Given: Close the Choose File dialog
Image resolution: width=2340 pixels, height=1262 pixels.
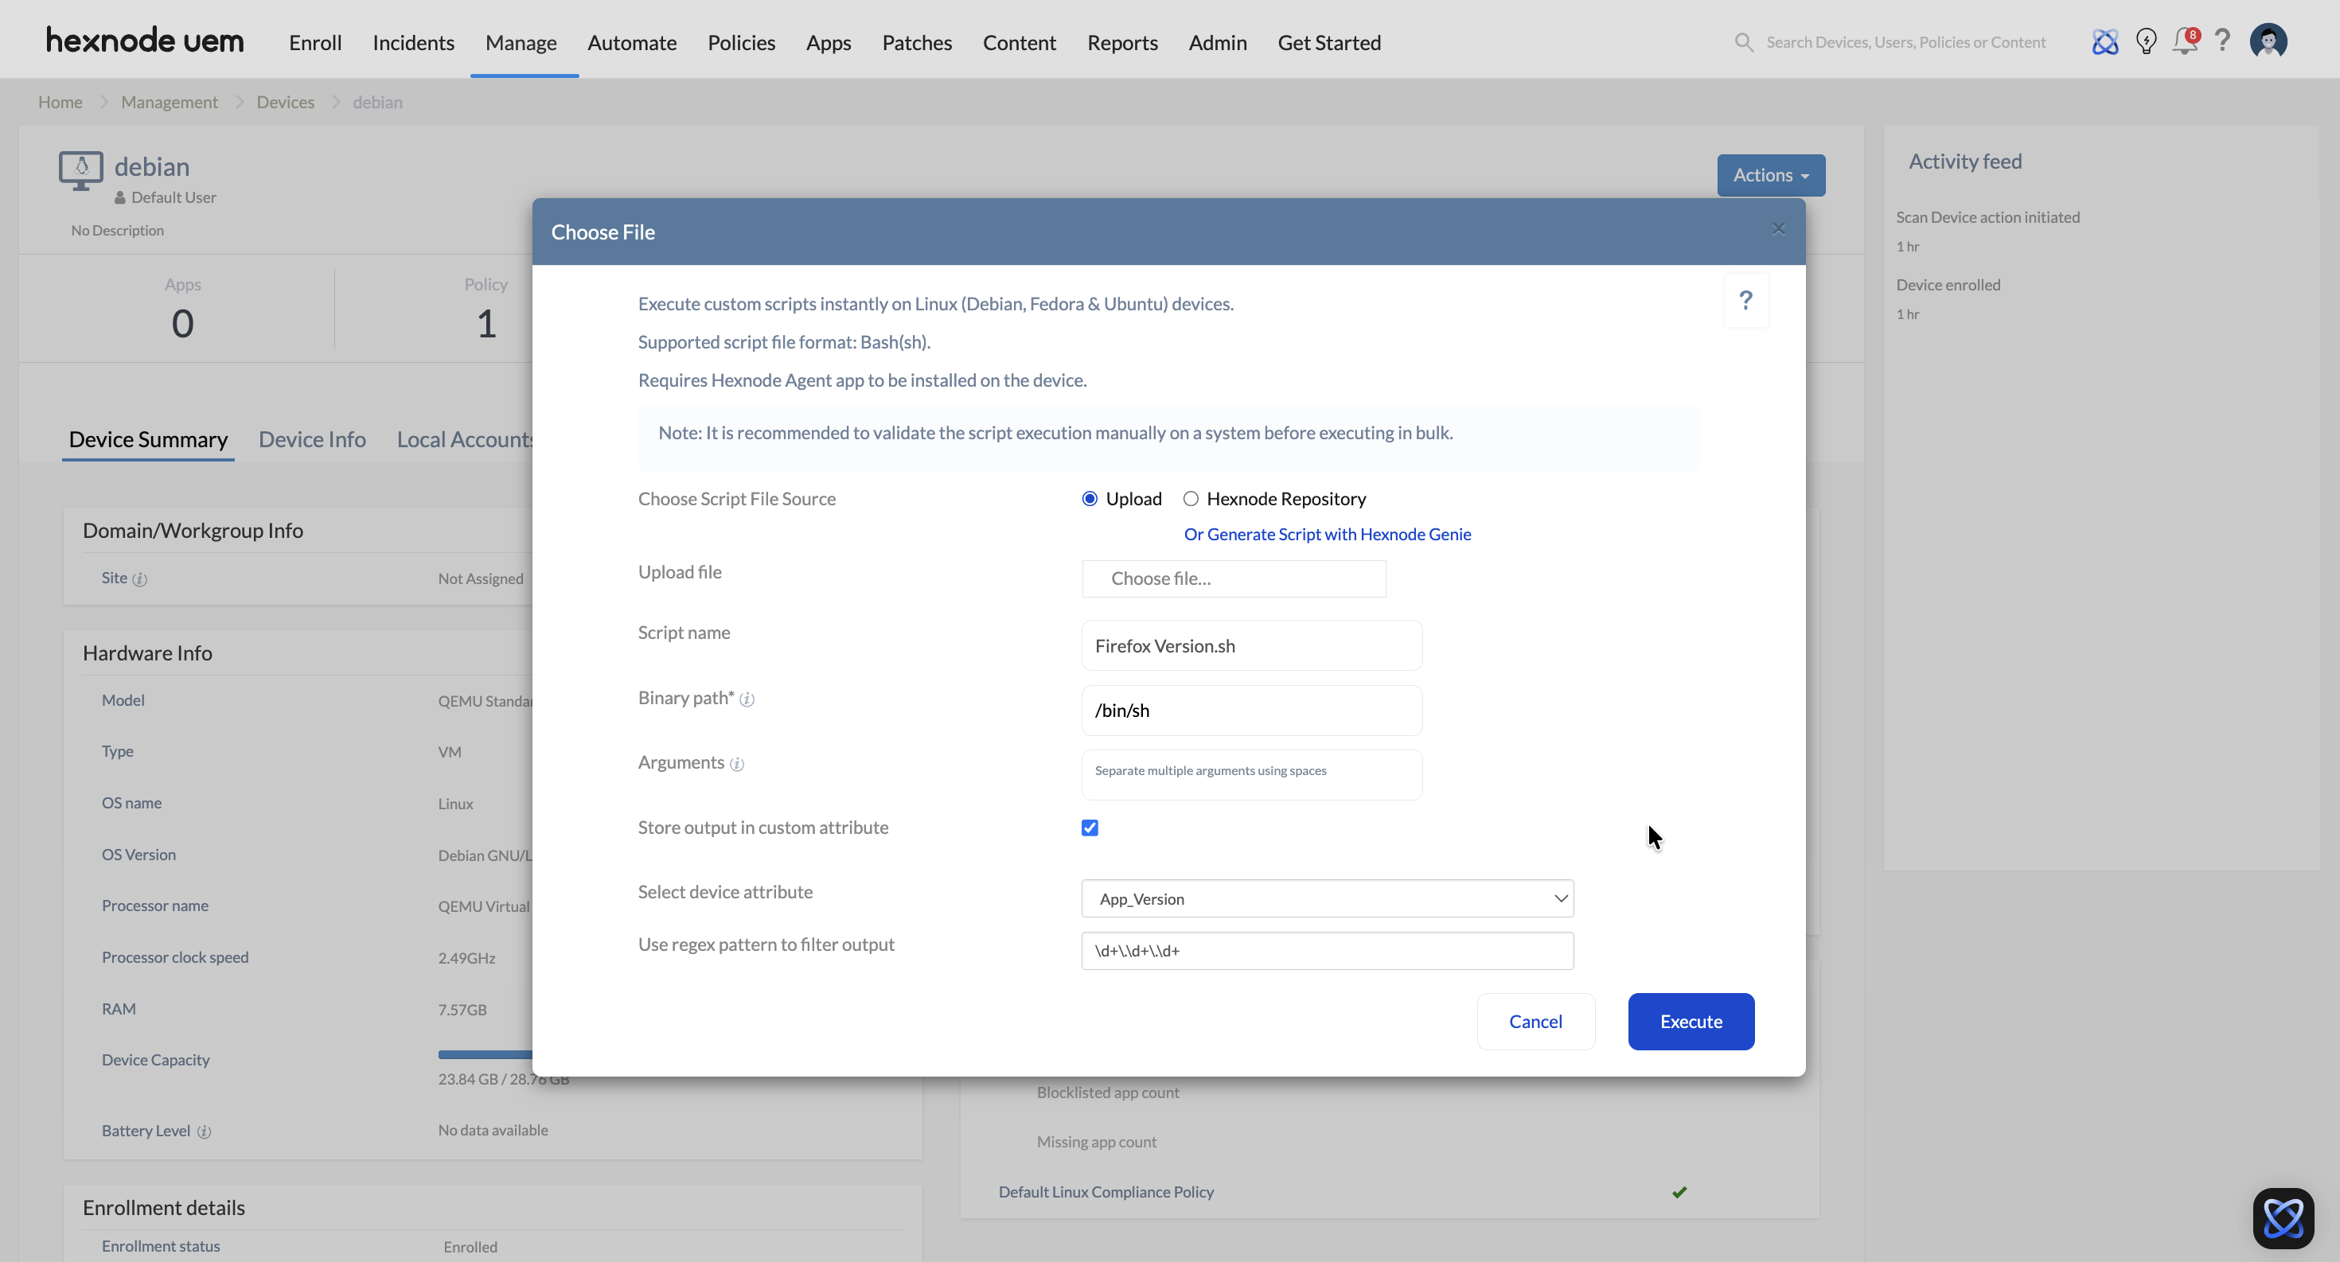Looking at the screenshot, I should (x=1778, y=229).
